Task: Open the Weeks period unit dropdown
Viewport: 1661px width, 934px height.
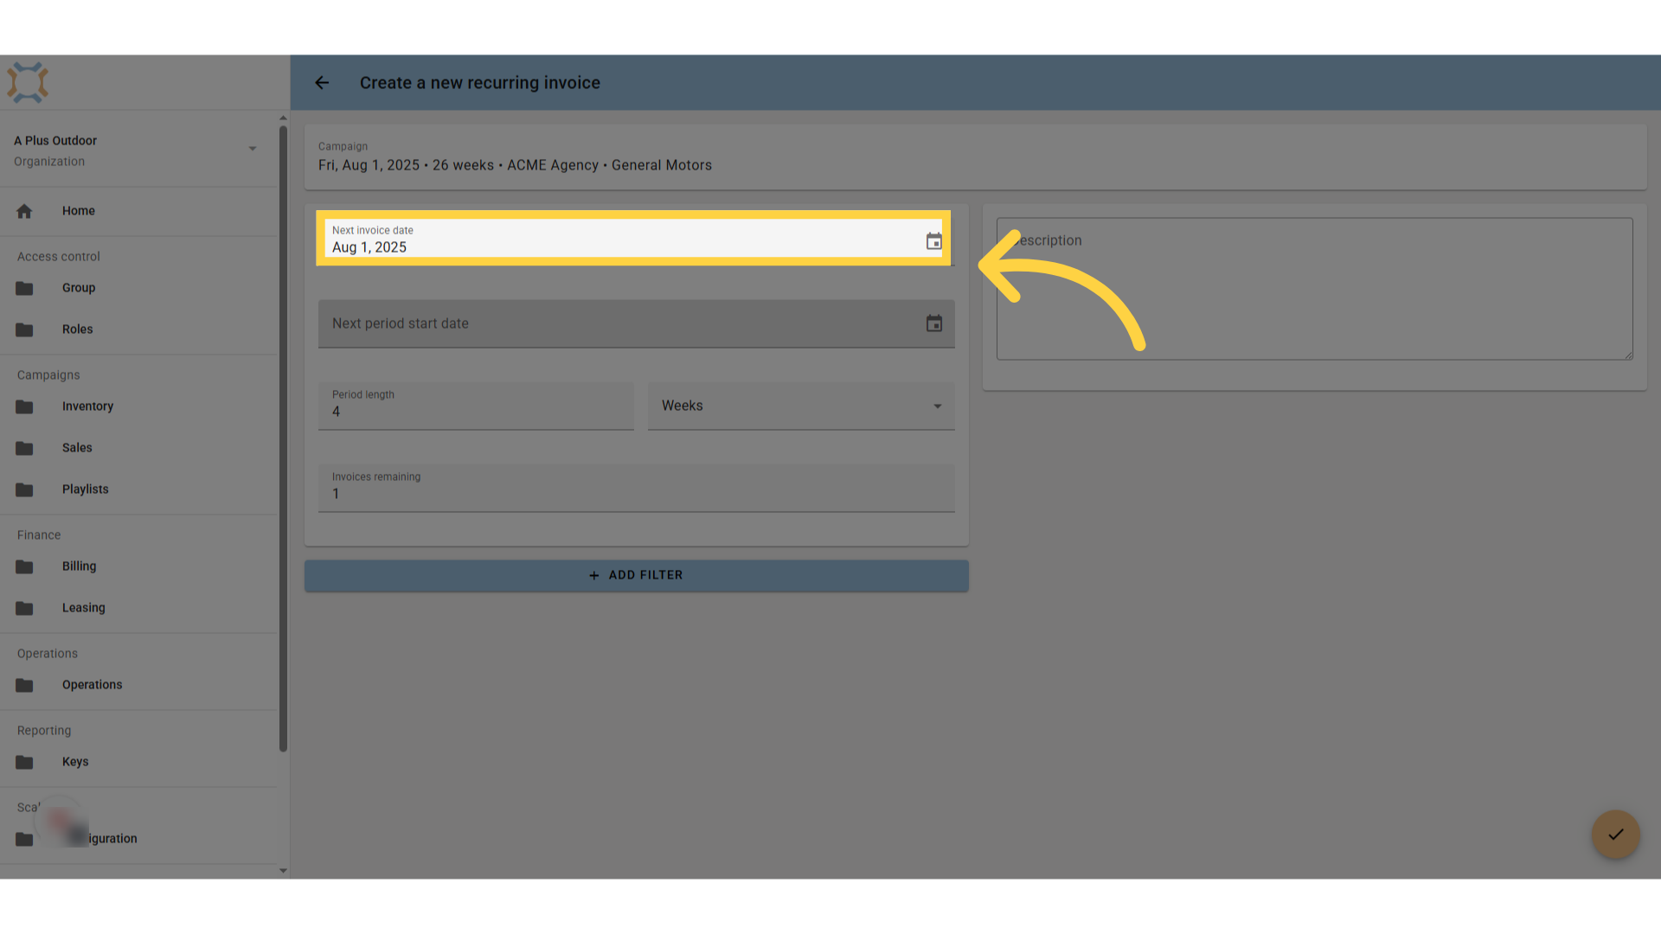Action: coord(801,406)
